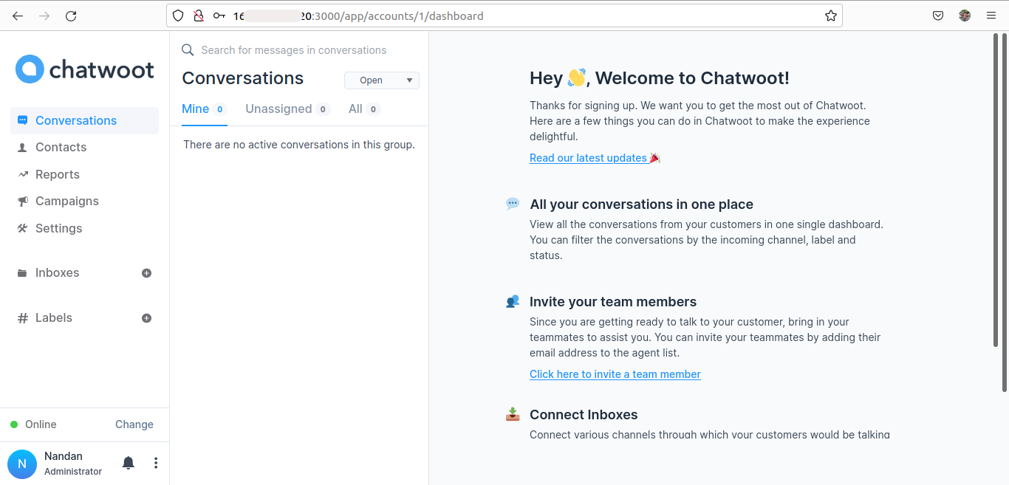Screen dimensions: 1009x485
Task: Click the browser back arrow
Action: pos(18,16)
